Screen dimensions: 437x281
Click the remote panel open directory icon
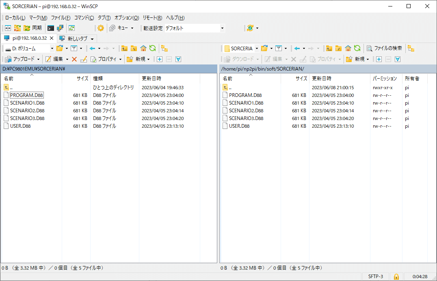(264, 48)
